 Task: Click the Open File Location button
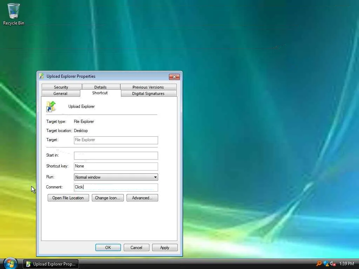(x=68, y=198)
